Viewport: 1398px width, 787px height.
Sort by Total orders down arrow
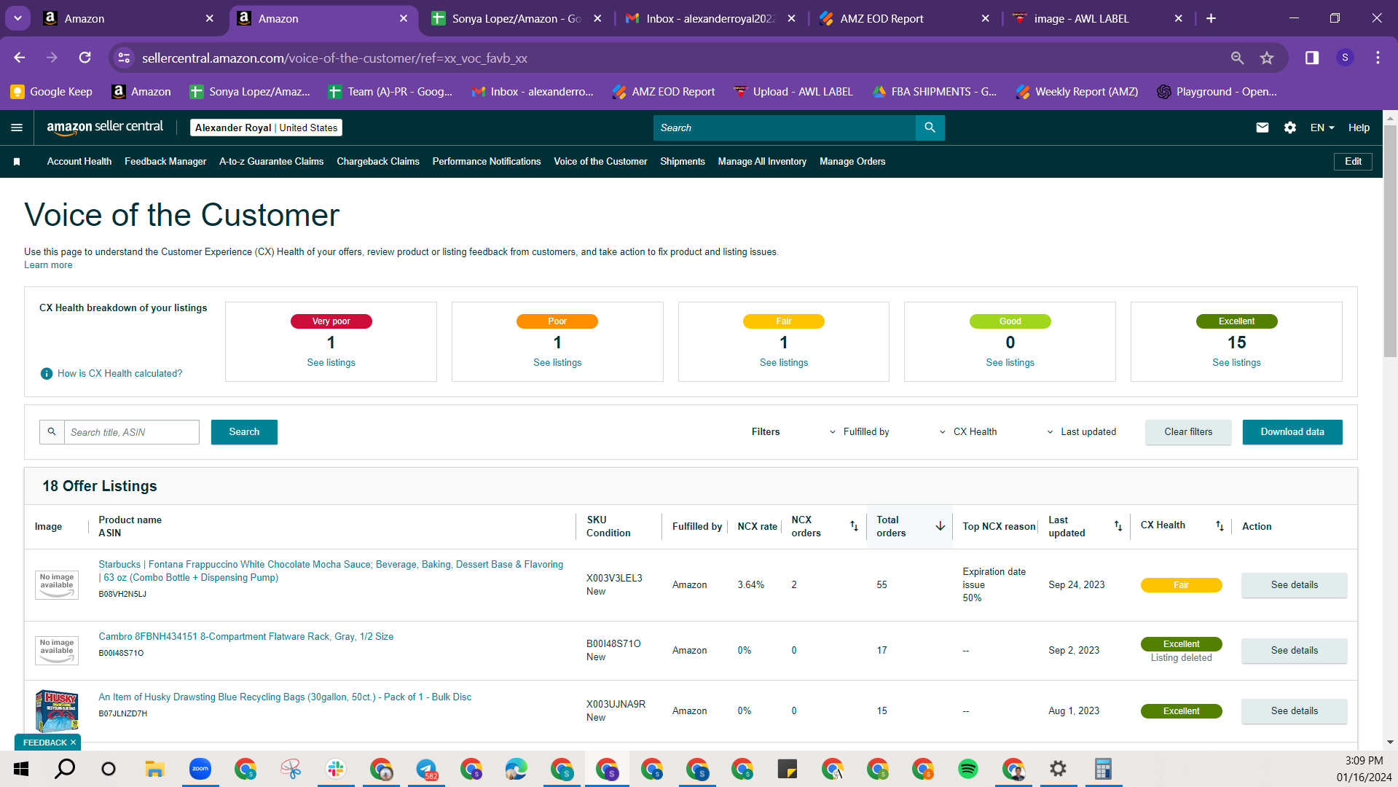pos(940,526)
